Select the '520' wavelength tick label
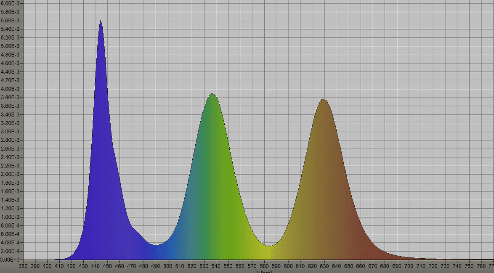This screenshot has width=494, height=273. [x=192, y=266]
